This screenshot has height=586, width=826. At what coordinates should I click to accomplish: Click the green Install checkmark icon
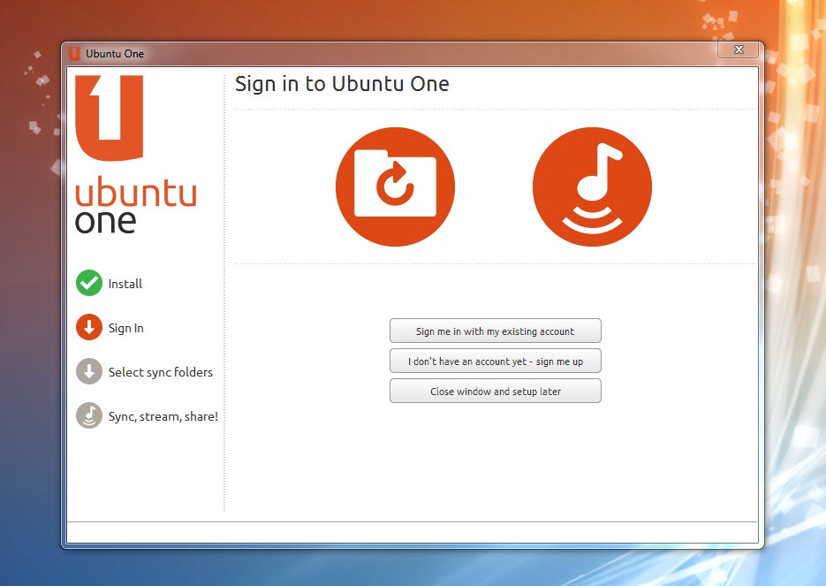click(x=89, y=283)
